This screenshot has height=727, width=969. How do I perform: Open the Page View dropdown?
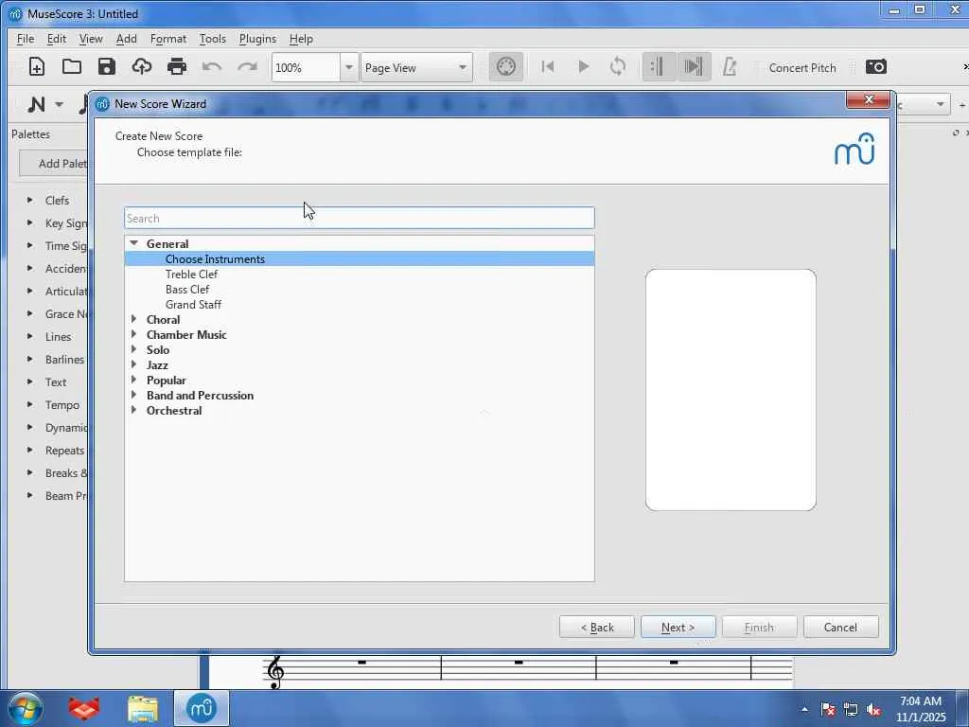point(416,67)
